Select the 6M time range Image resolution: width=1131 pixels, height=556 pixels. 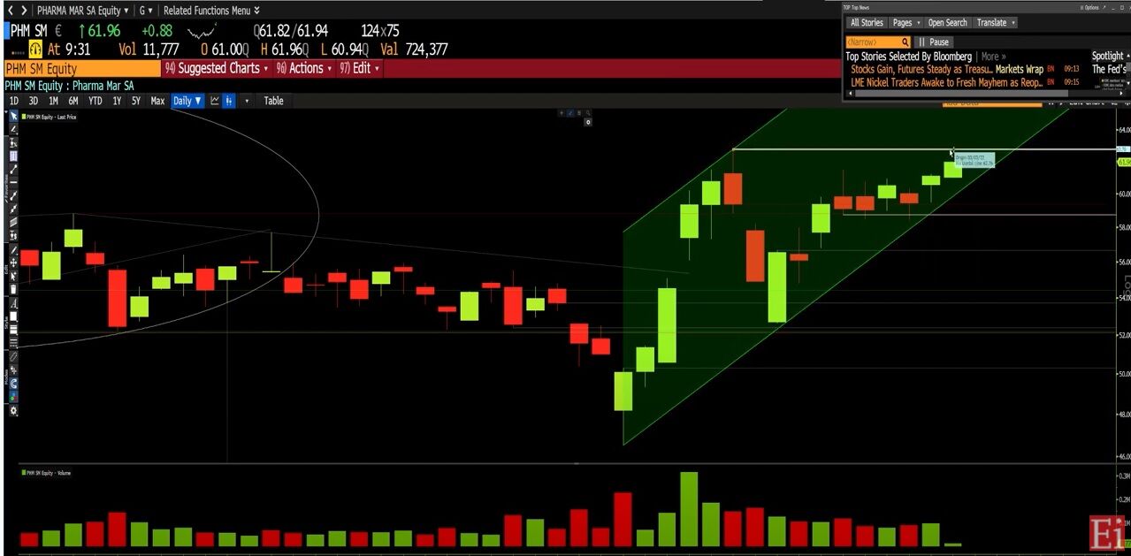(73, 101)
